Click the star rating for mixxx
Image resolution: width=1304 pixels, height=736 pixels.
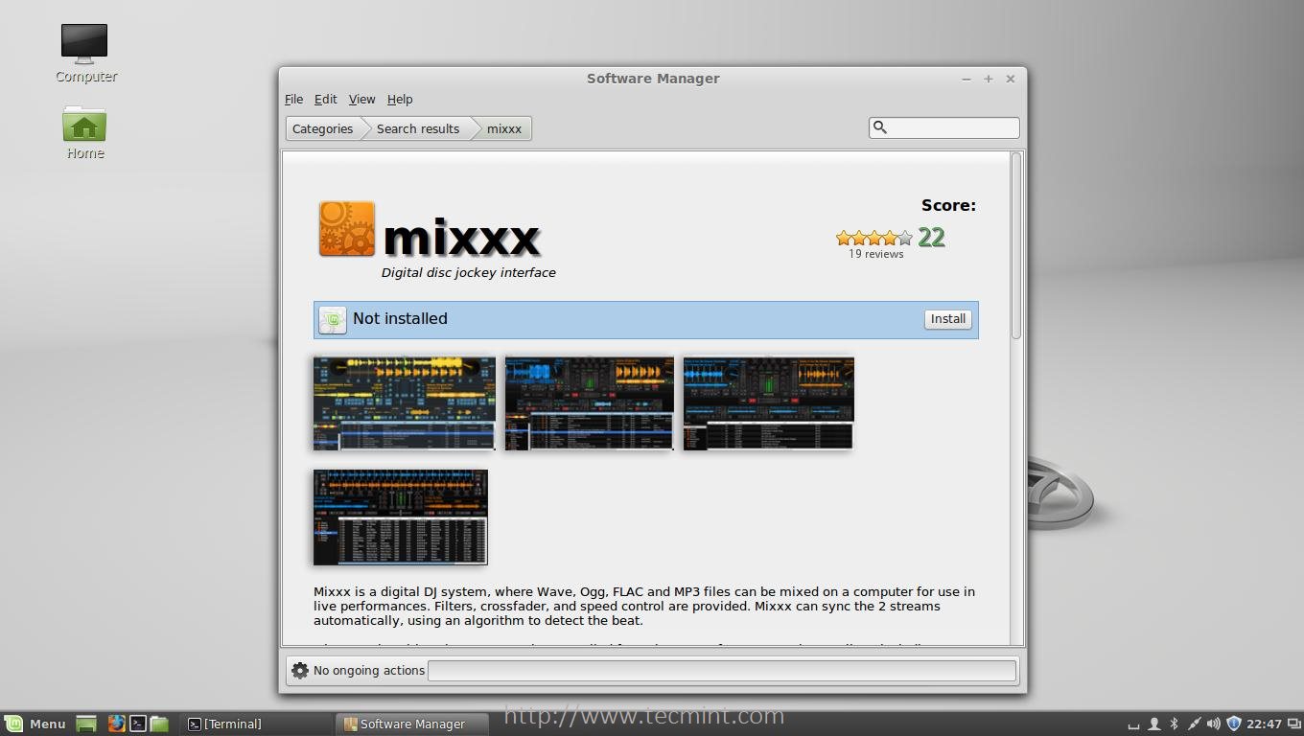point(874,238)
